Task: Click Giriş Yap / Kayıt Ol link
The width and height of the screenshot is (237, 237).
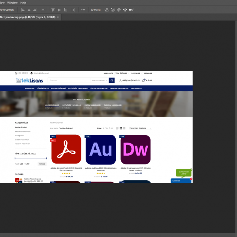Action: coord(131,80)
